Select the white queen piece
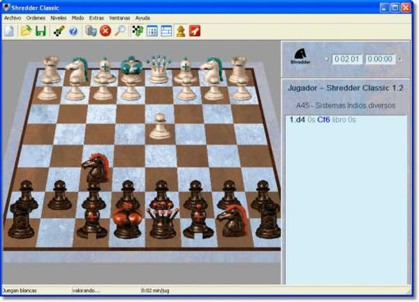This screenshot has width=419, height=302. coord(159,69)
